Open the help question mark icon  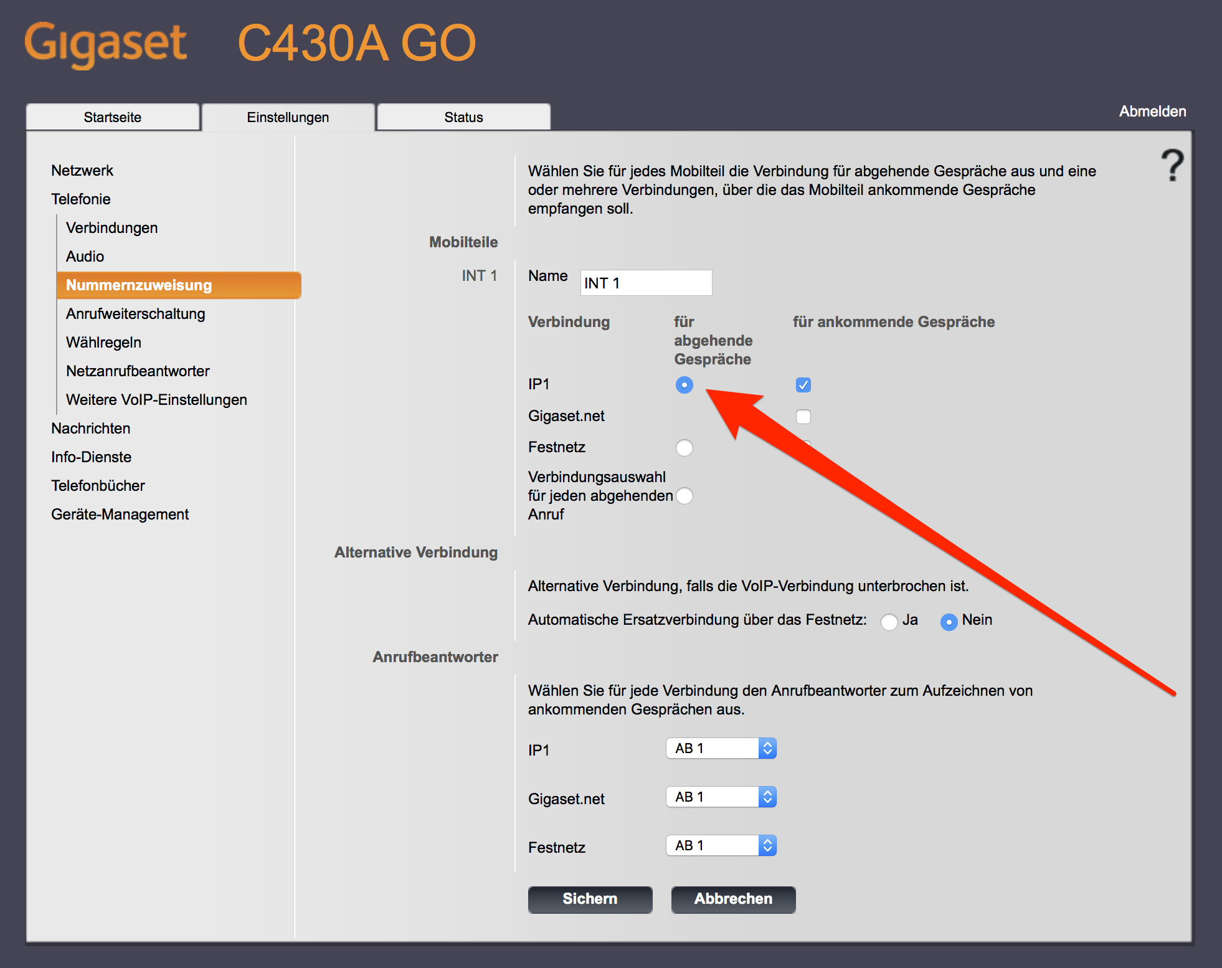(x=1172, y=166)
